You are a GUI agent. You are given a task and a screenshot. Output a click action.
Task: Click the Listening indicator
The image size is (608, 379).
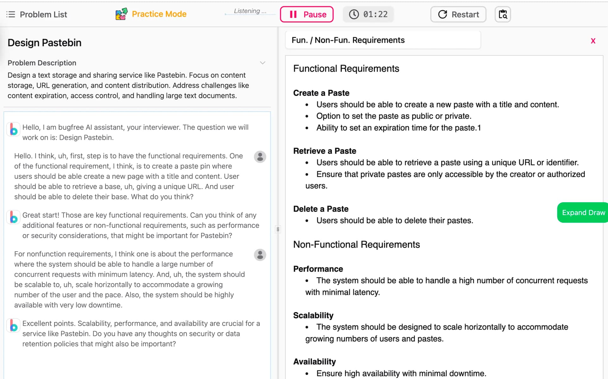pyautogui.click(x=250, y=11)
